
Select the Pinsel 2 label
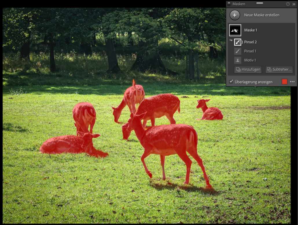tap(250, 42)
